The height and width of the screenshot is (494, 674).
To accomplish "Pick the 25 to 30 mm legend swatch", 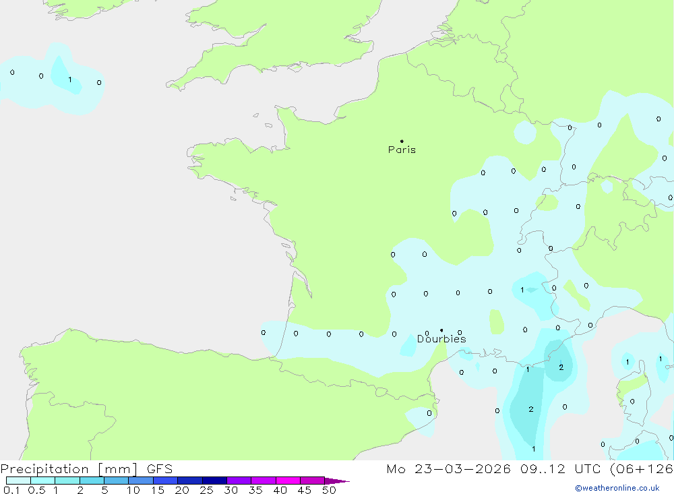I will click(214, 481).
